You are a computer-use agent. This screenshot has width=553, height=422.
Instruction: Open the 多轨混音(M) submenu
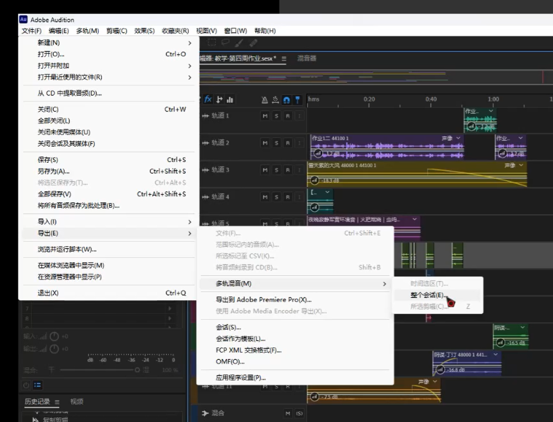295,283
